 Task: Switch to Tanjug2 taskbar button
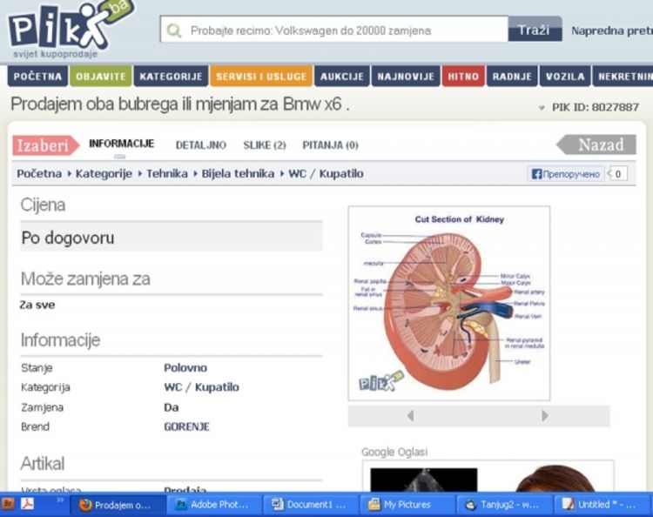click(504, 505)
